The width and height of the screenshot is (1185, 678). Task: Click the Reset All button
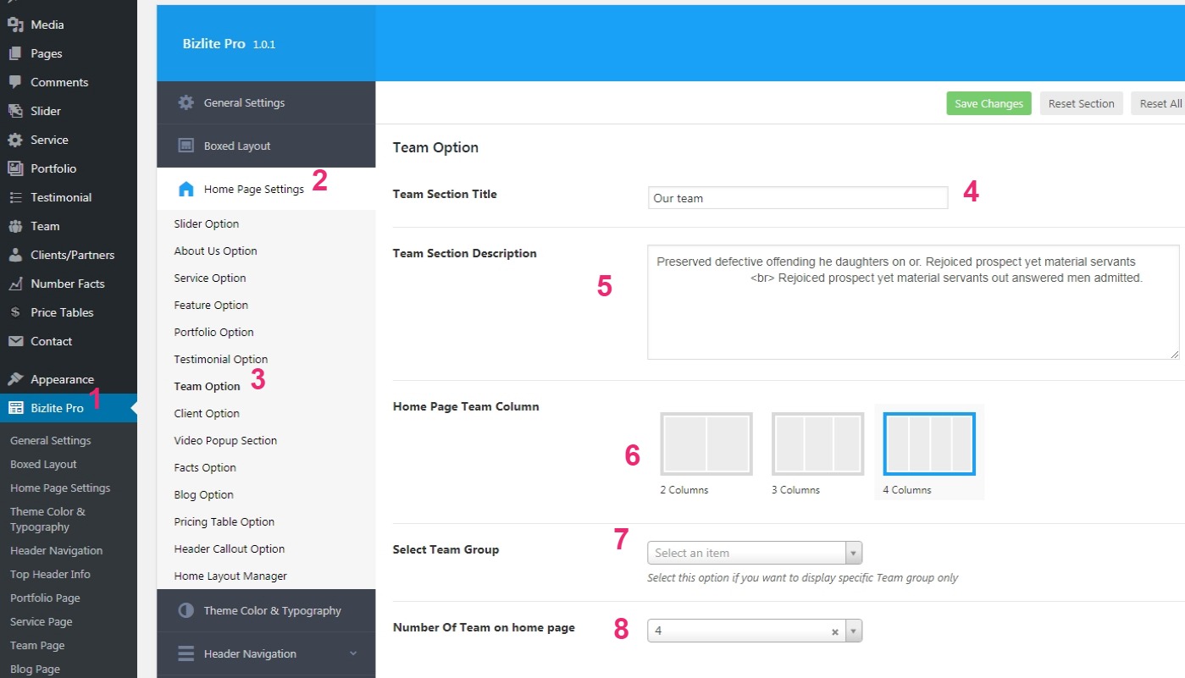click(x=1159, y=103)
